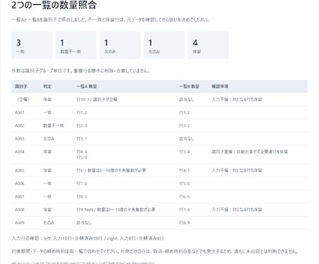
Task: Select the A002 identifier cell
Action: [19, 126]
